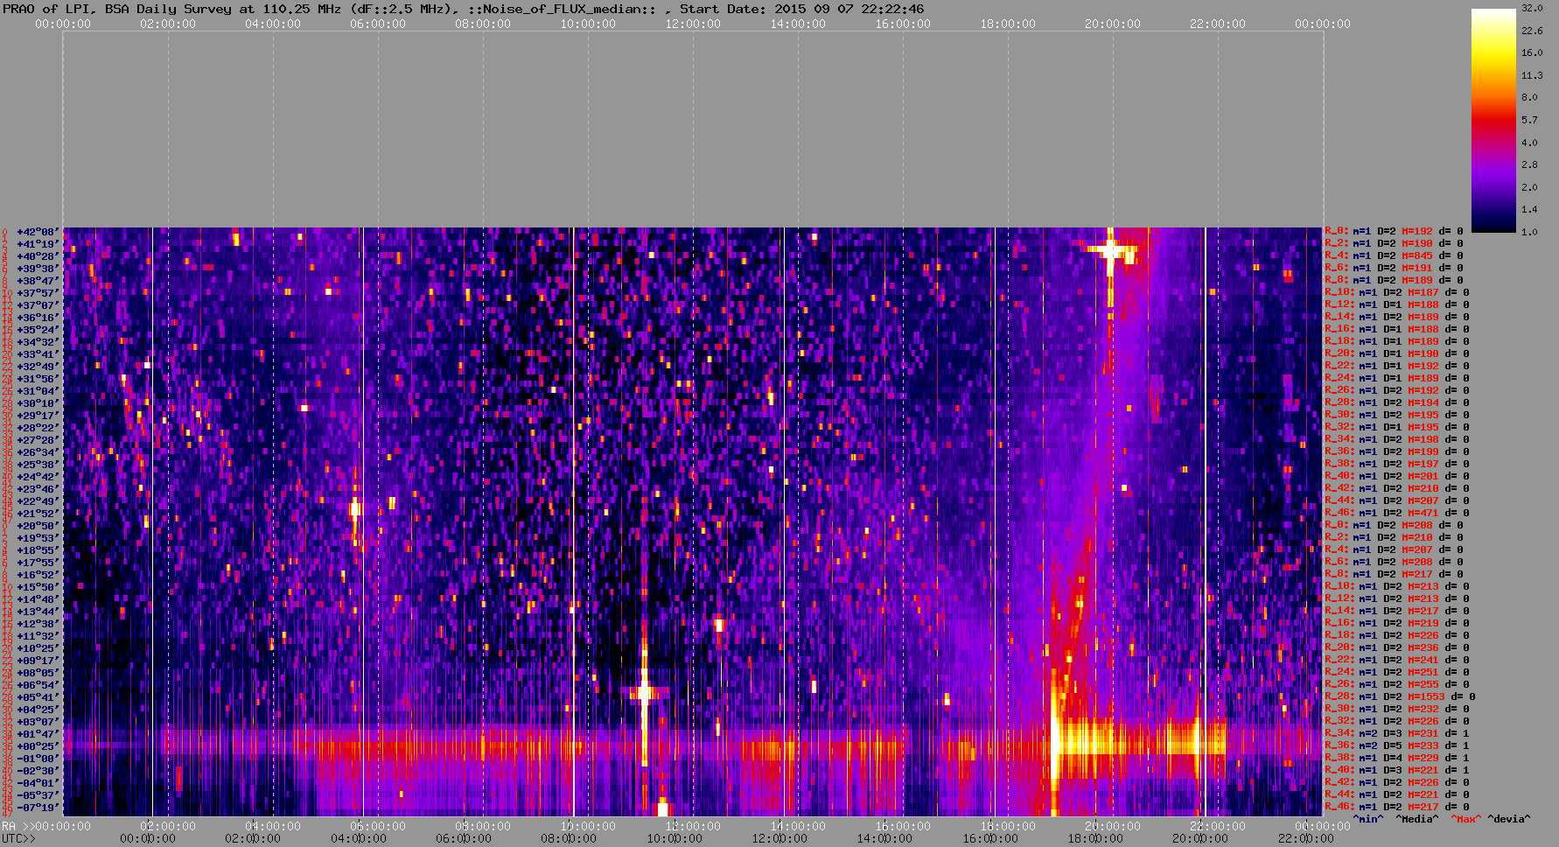Click the ^min^ legend label
The width and height of the screenshot is (1559, 847).
(x=1368, y=819)
